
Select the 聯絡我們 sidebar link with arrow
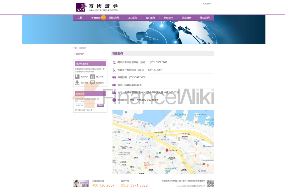click(x=80, y=54)
